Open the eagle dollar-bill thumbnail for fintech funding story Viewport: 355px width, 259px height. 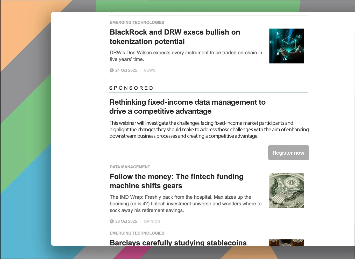(x=287, y=190)
